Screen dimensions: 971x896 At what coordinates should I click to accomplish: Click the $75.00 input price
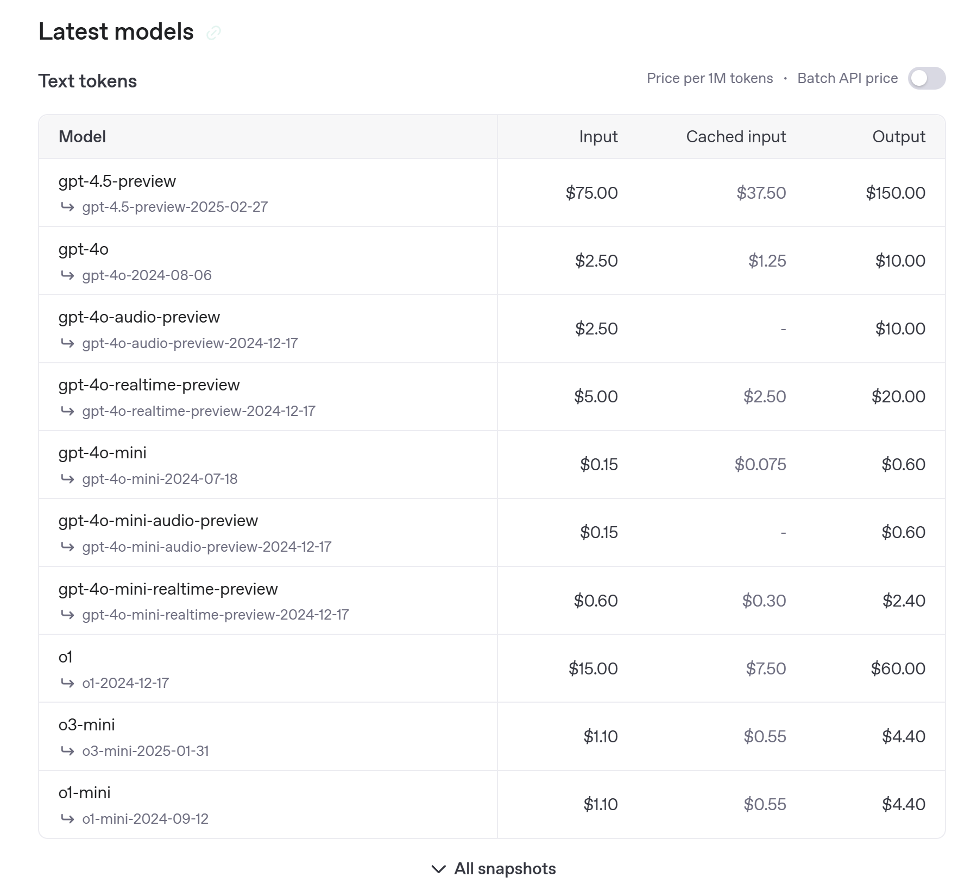(x=591, y=193)
